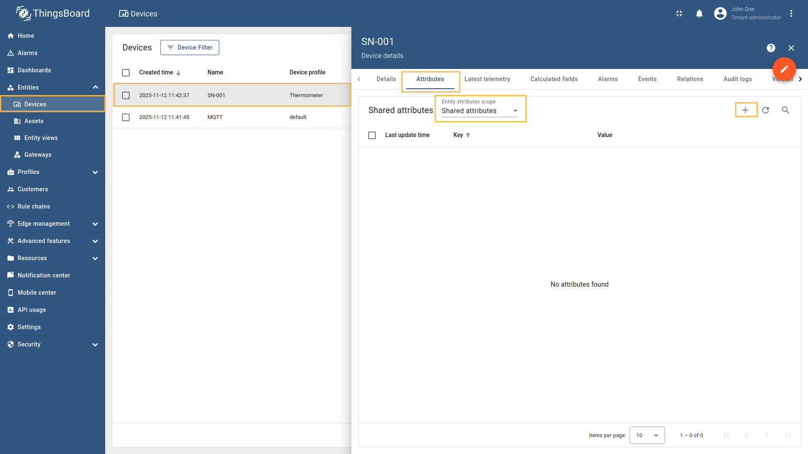This screenshot has width=808, height=454.
Task: Collapse the Entities section in the sidebar
Action: point(96,87)
